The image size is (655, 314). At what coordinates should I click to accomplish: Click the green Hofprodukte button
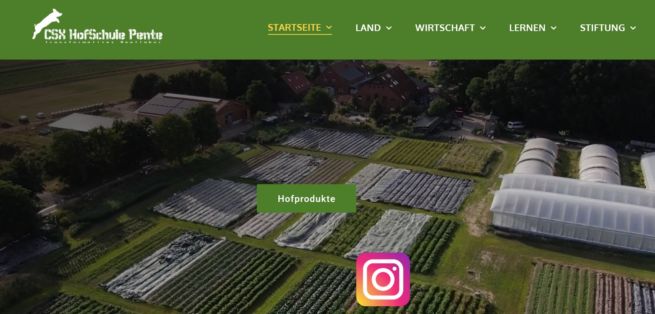click(307, 199)
